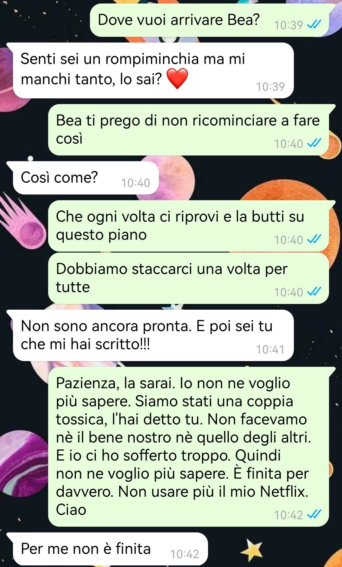
Task: Click the blue ticks beside 10:42 on 'Ciao'
Action: (314, 515)
